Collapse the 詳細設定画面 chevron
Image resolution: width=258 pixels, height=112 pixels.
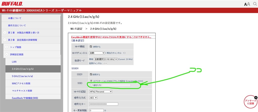click(7, 54)
